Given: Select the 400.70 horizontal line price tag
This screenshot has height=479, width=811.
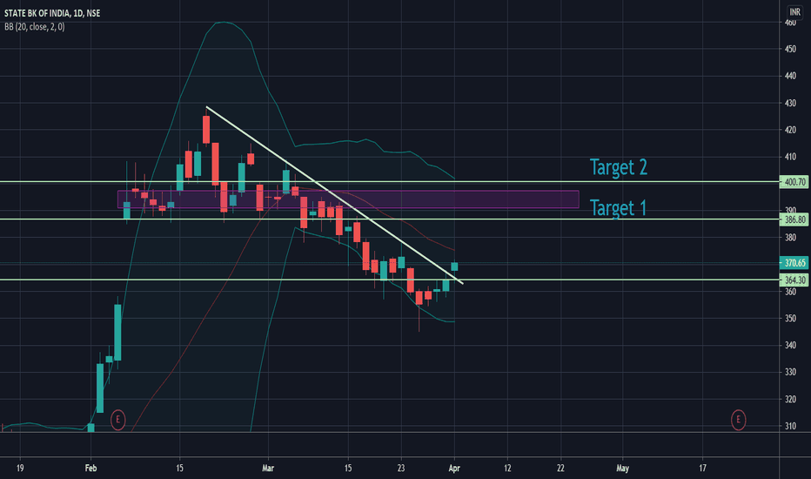Looking at the screenshot, I should tap(794, 182).
